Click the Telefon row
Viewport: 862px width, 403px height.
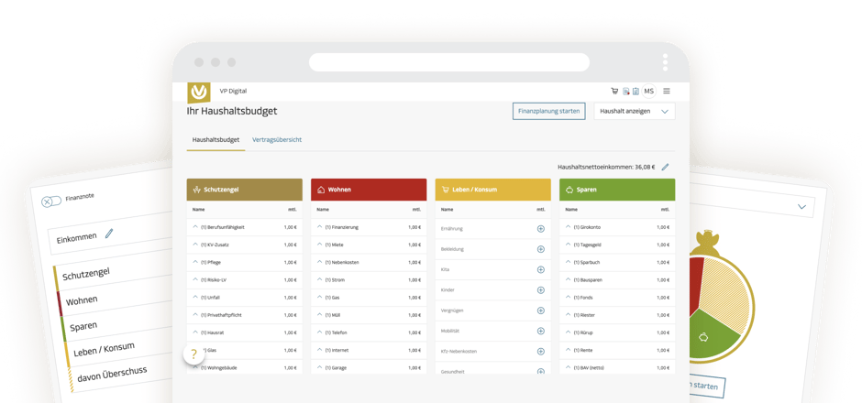tap(369, 332)
